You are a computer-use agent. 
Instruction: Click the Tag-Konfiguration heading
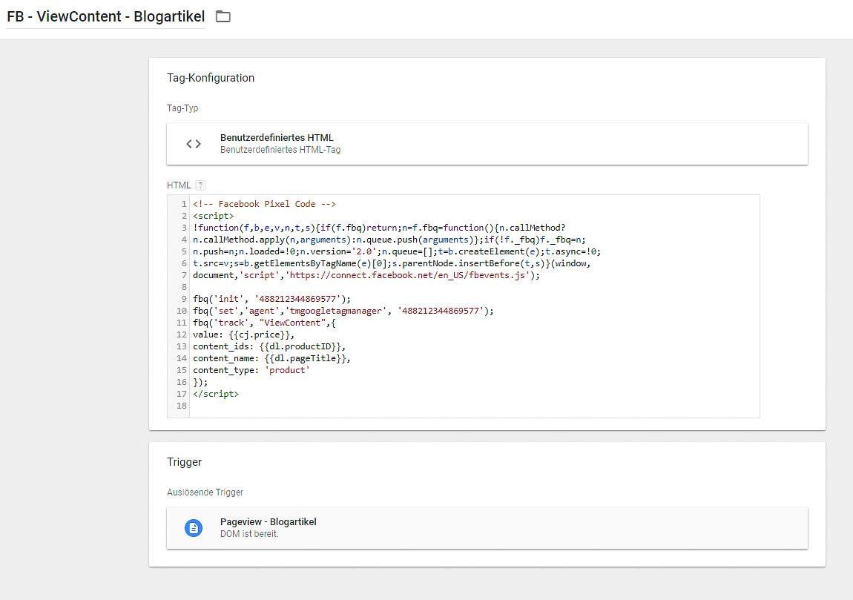(211, 78)
